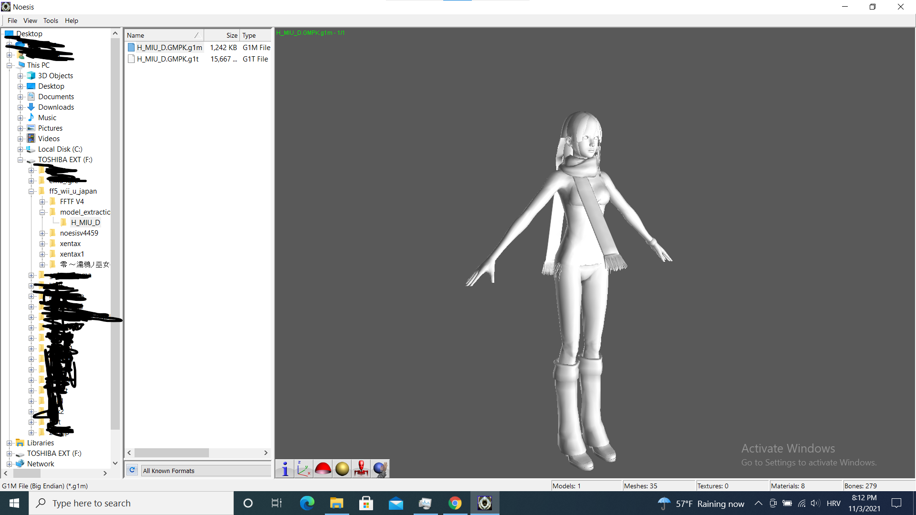Open the Windows Start menu
Image resolution: width=916 pixels, height=515 pixels.
point(14,503)
